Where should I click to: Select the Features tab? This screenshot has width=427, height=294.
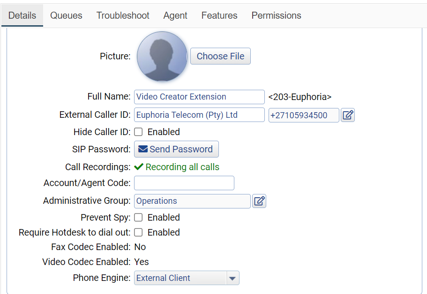pyautogui.click(x=219, y=15)
